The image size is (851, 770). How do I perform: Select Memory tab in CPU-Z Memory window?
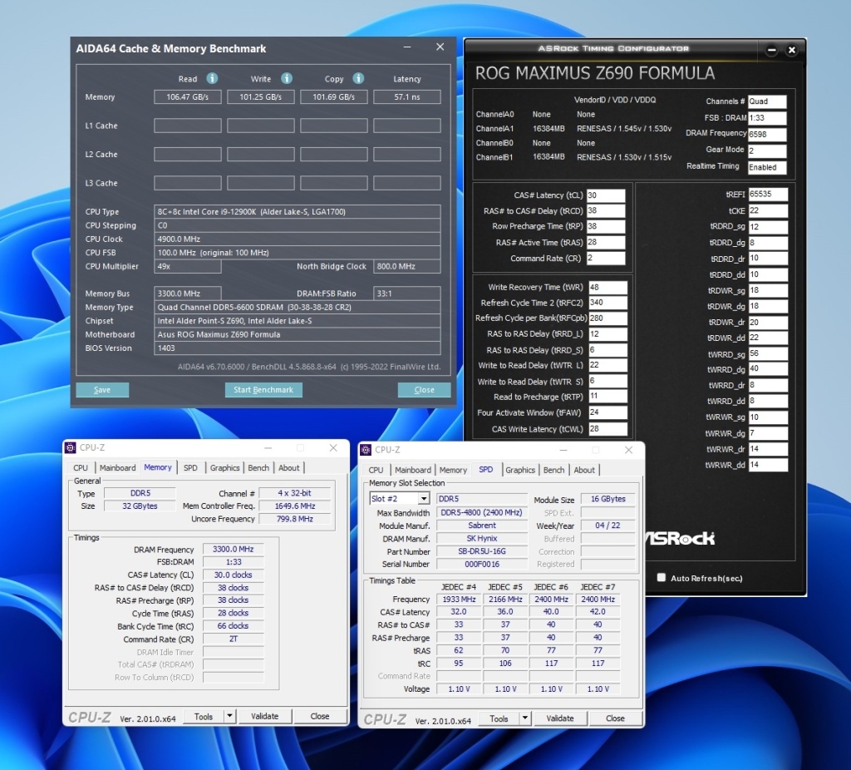click(158, 467)
